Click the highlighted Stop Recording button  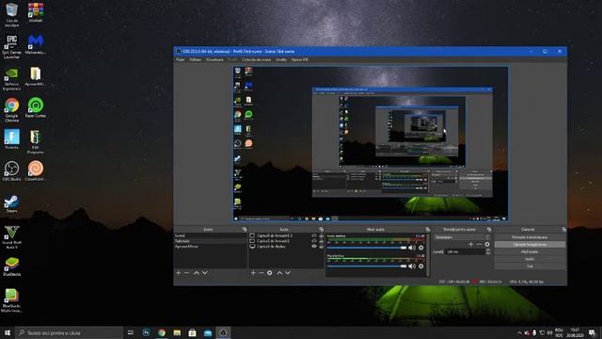coord(530,245)
